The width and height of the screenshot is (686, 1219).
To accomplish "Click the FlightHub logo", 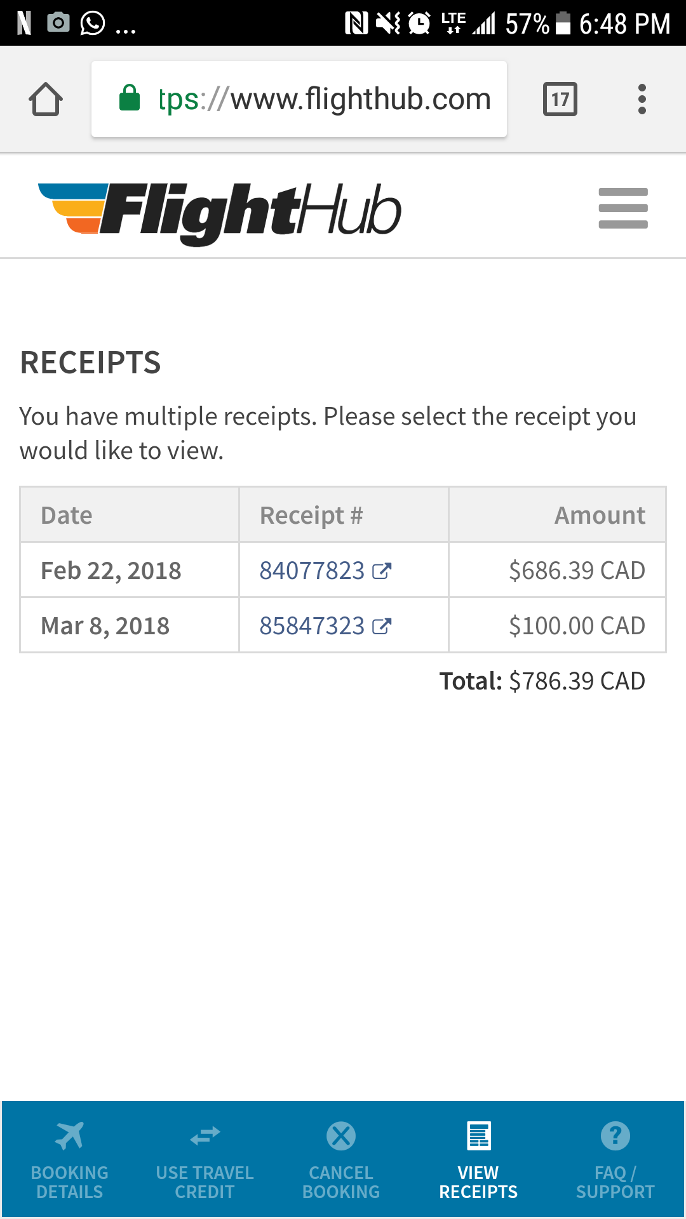I will (x=220, y=213).
